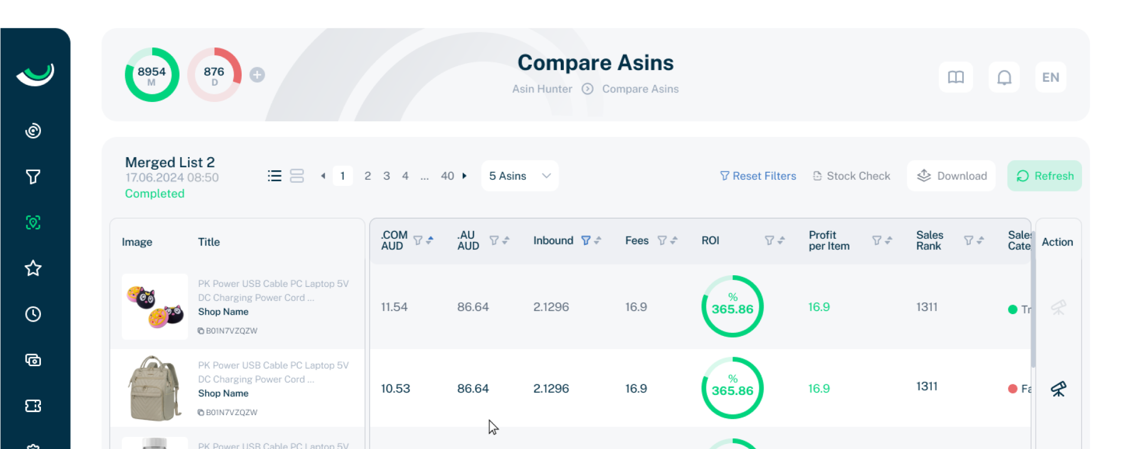Click telescope action for 11.54 row
Image resolution: width=1121 pixels, height=449 pixels.
pyautogui.click(x=1058, y=307)
